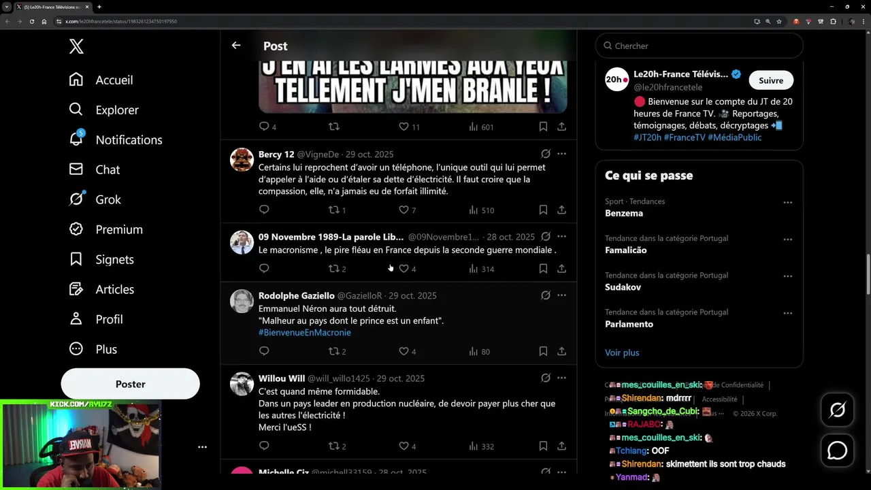Viewport: 871px width, 490px height.
Task: Open the floating Grok button
Action: [837, 410]
